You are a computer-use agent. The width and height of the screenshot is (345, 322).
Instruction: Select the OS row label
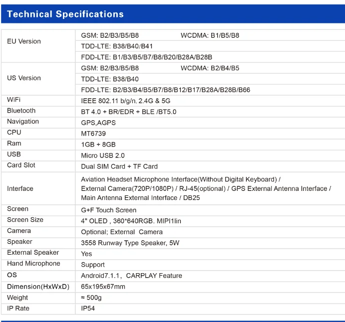point(12,275)
